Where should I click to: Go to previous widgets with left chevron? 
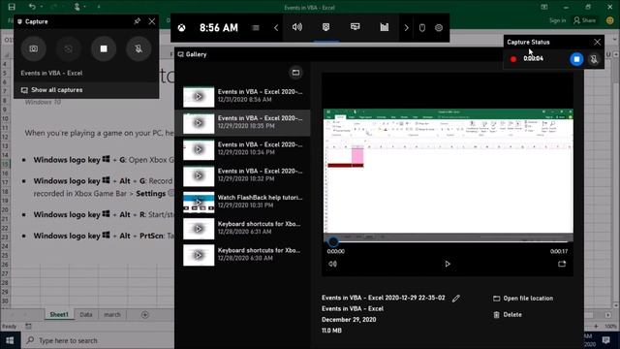[x=276, y=28]
